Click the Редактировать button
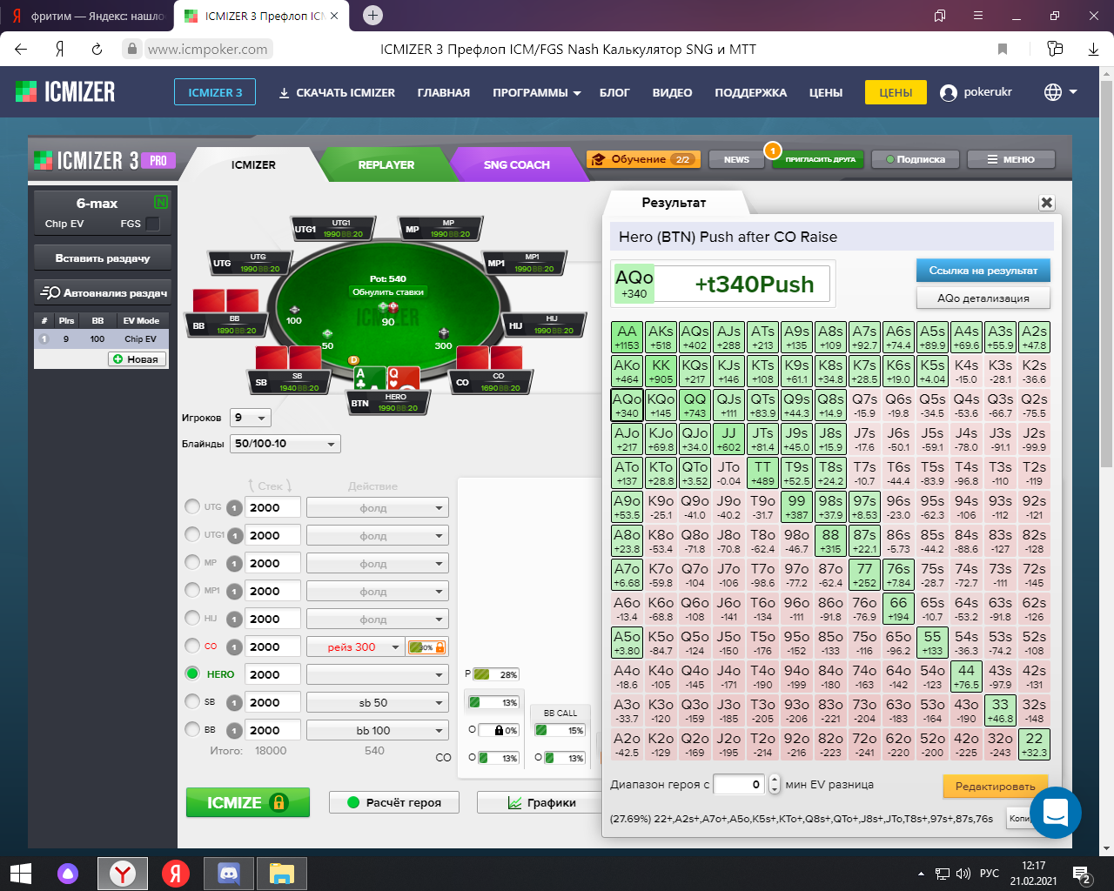Image resolution: width=1114 pixels, height=891 pixels. (x=996, y=786)
